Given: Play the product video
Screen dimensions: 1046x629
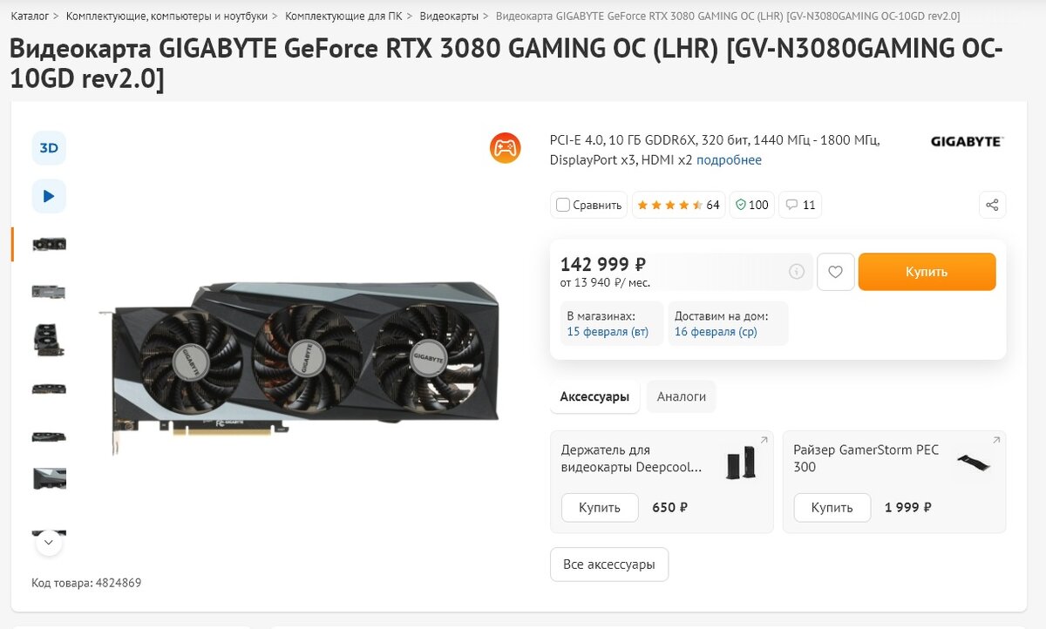Looking at the screenshot, I should pyautogui.click(x=49, y=196).
